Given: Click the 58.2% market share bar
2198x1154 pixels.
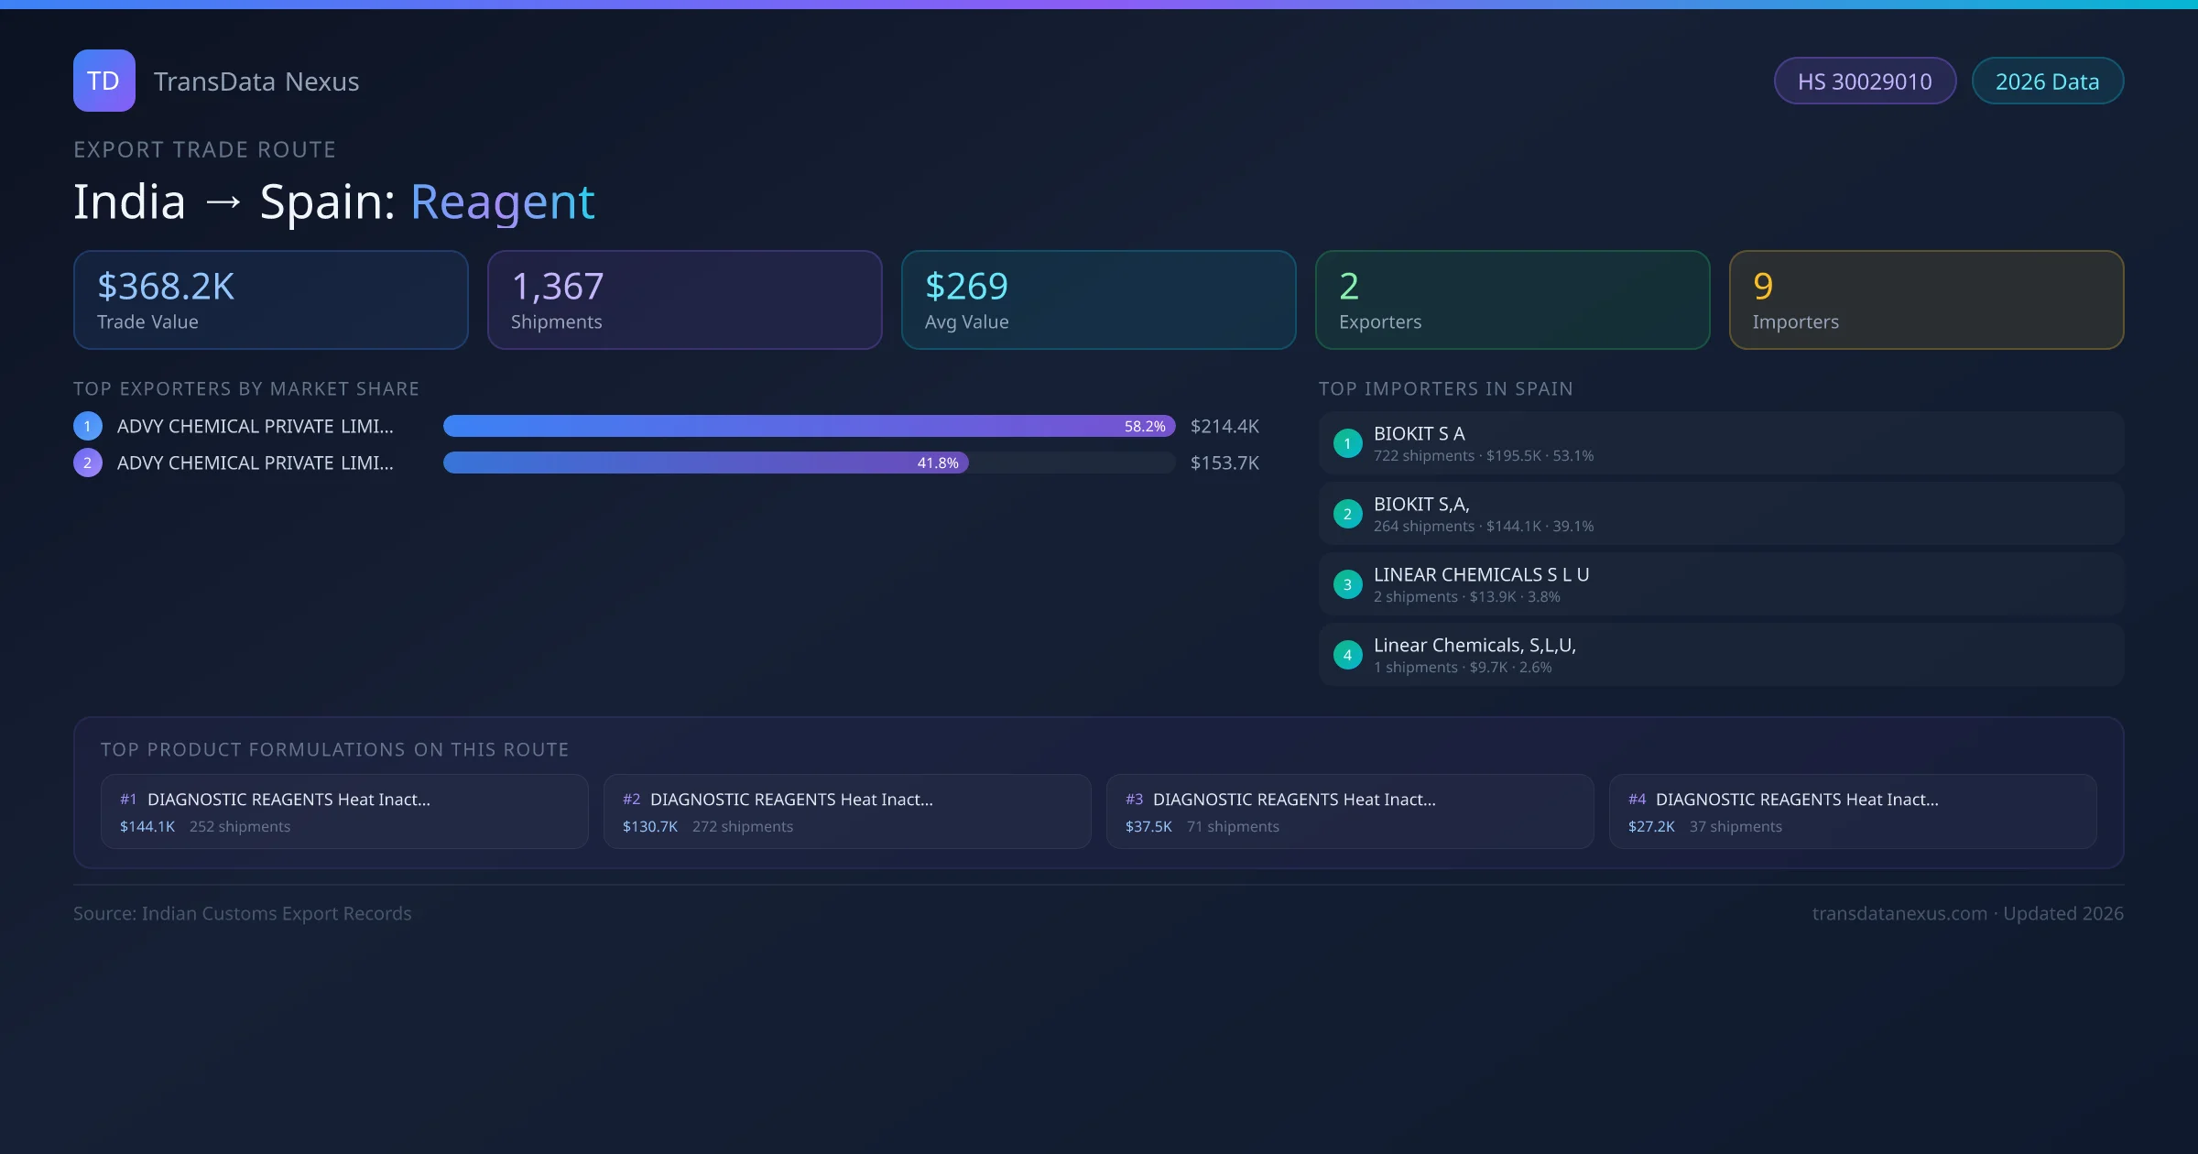Looking at the screenshot, I should click(x=808, y=426).
